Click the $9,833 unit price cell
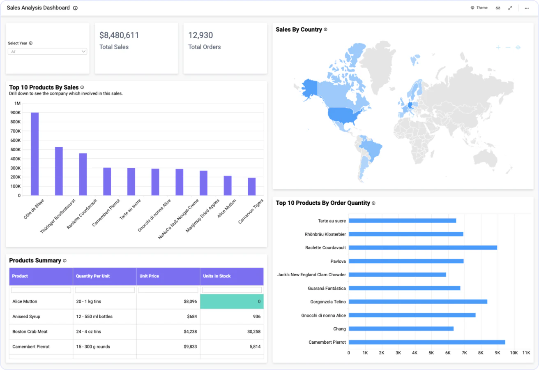Viewport: 539px width, 370px height. [x=168, y=347]
